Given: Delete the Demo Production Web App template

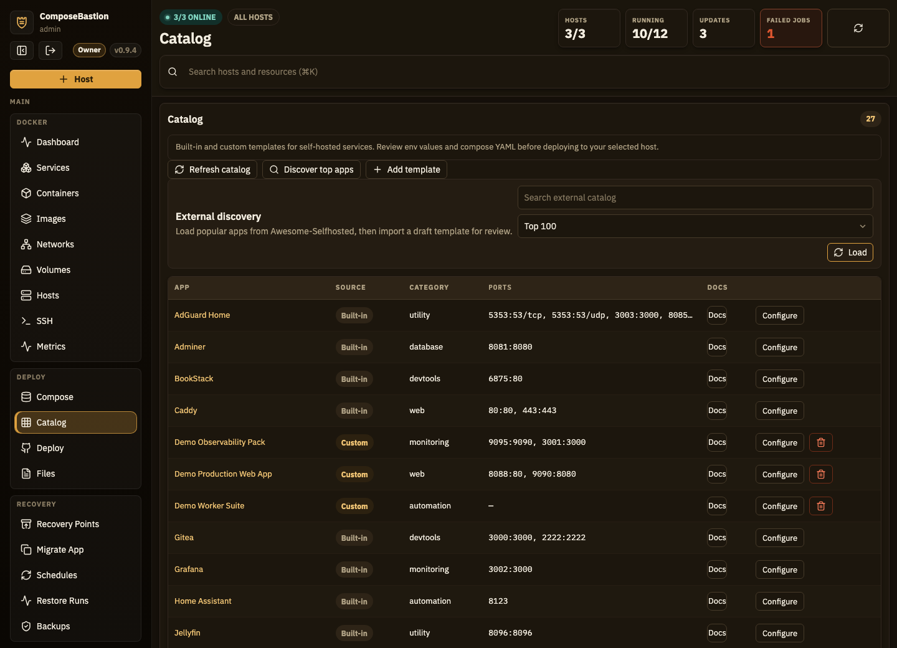Looking at the screenshot, I should [820, 474].
